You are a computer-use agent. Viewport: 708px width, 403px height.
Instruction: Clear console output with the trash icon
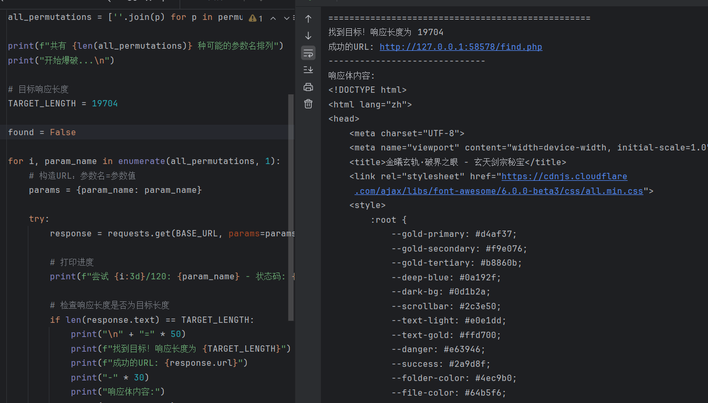(308, 104)
